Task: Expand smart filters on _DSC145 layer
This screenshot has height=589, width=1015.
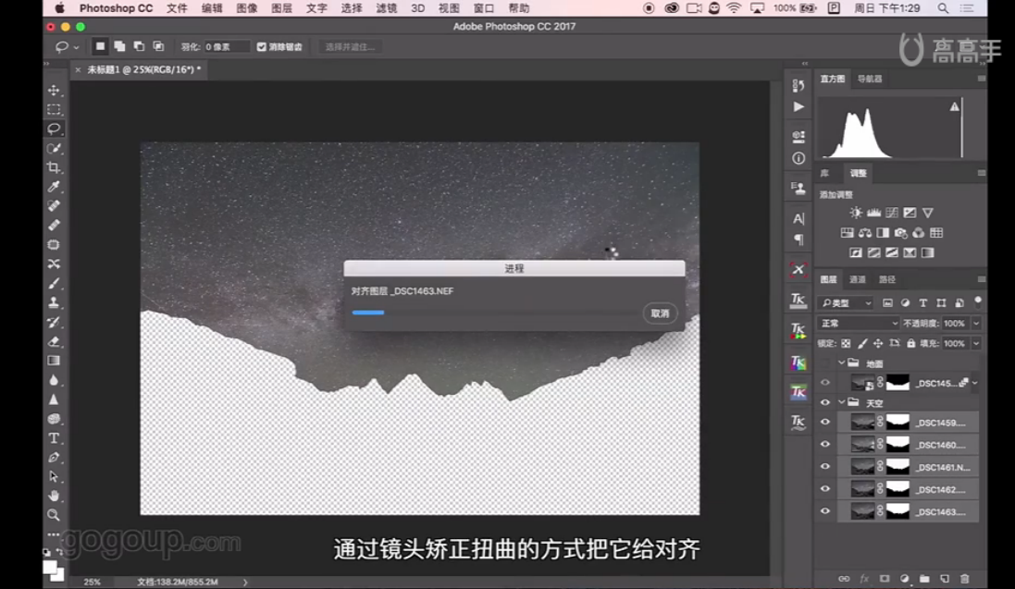Action: click(x=975, y=383)
